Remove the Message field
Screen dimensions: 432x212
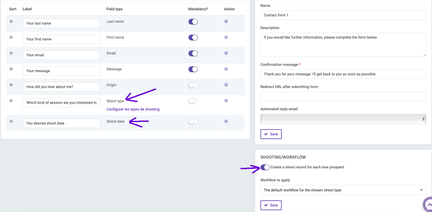coord(226,69)
